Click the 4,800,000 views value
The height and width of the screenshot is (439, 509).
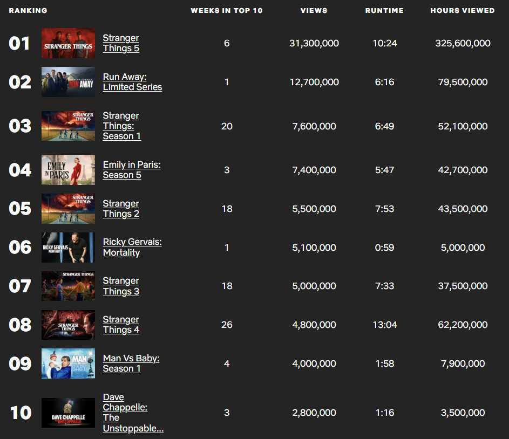314,325
